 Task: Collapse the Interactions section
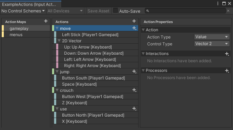click(x=143, y=54)
